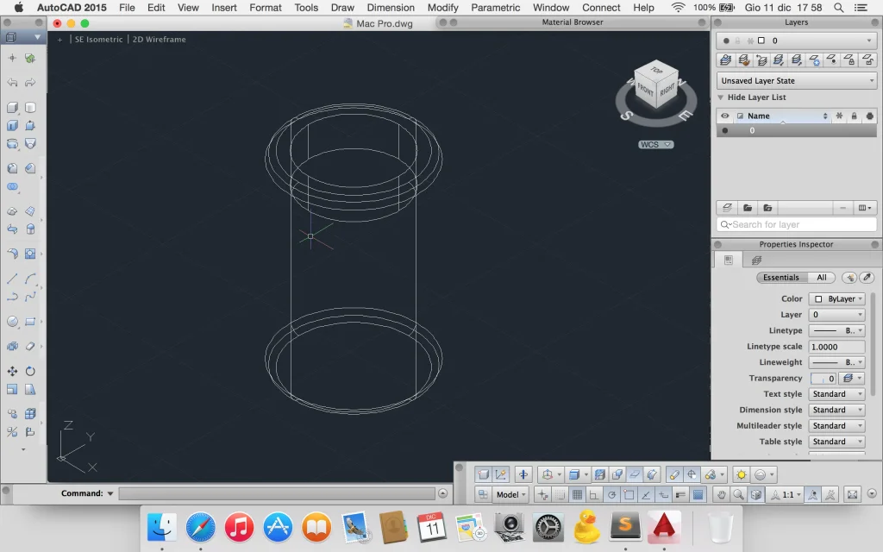Screen dimensions: 883x552
Task: Select the Line drawing tool
Action: tap(12, 279)
